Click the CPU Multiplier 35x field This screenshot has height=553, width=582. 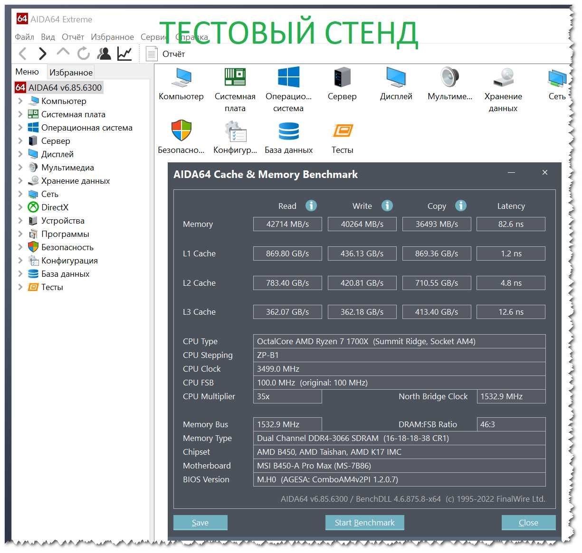point(287,396)
